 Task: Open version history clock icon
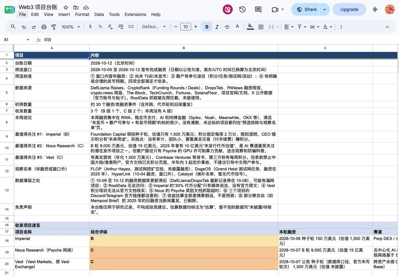(x=242, y=10)
